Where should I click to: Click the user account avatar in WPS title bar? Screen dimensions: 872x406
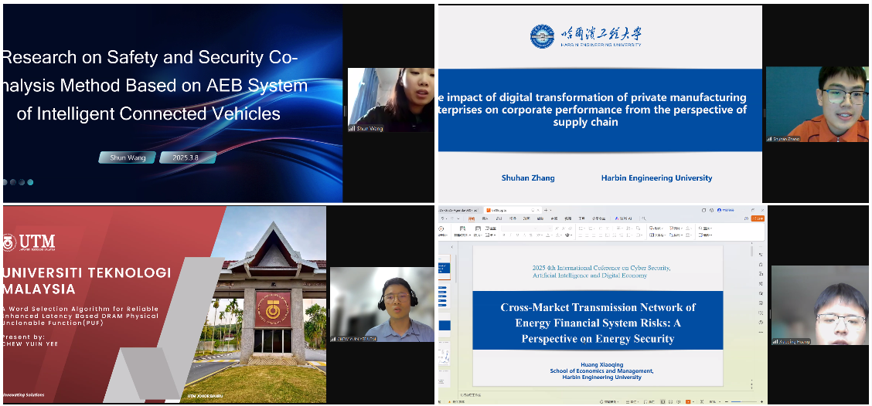point(720,210)
